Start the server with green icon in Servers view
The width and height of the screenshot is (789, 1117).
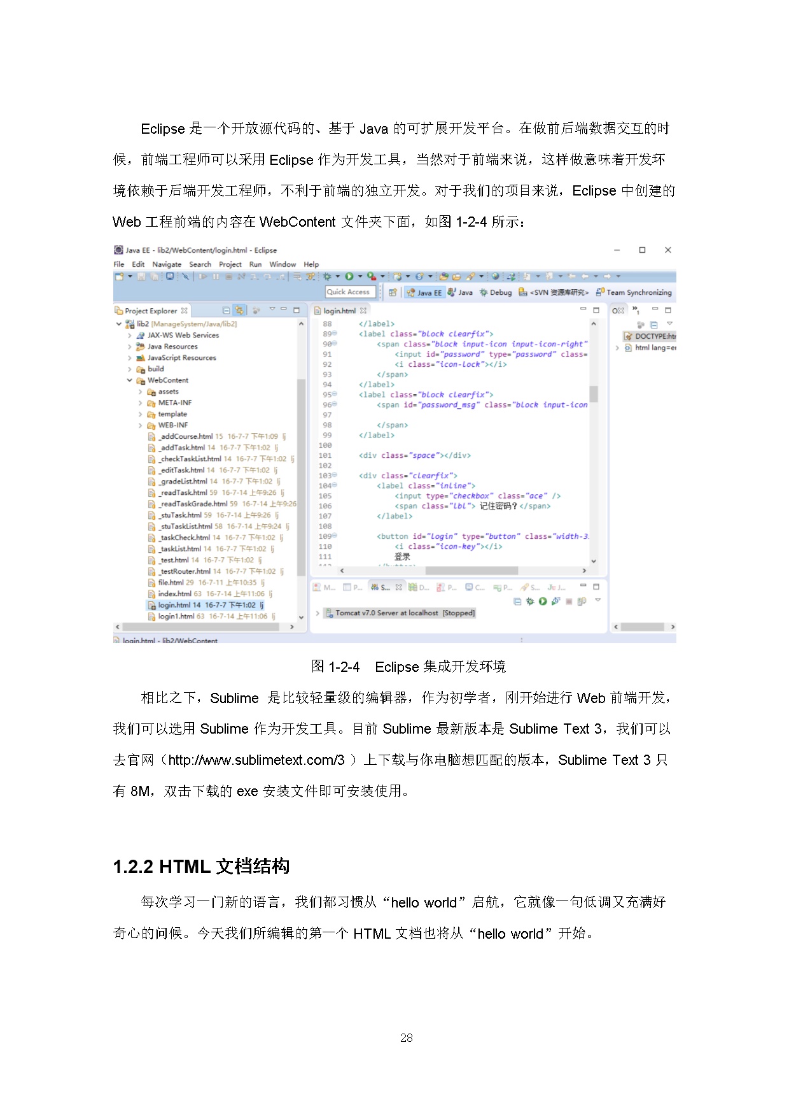pyautogui.click(x=543, y=601)
